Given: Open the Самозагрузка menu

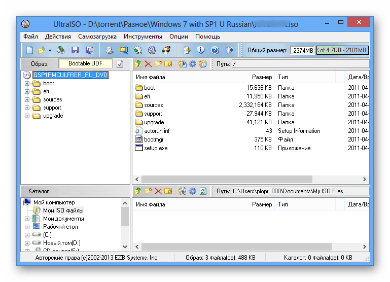Looking at the screenshot, I should click(x=97, y=37).
